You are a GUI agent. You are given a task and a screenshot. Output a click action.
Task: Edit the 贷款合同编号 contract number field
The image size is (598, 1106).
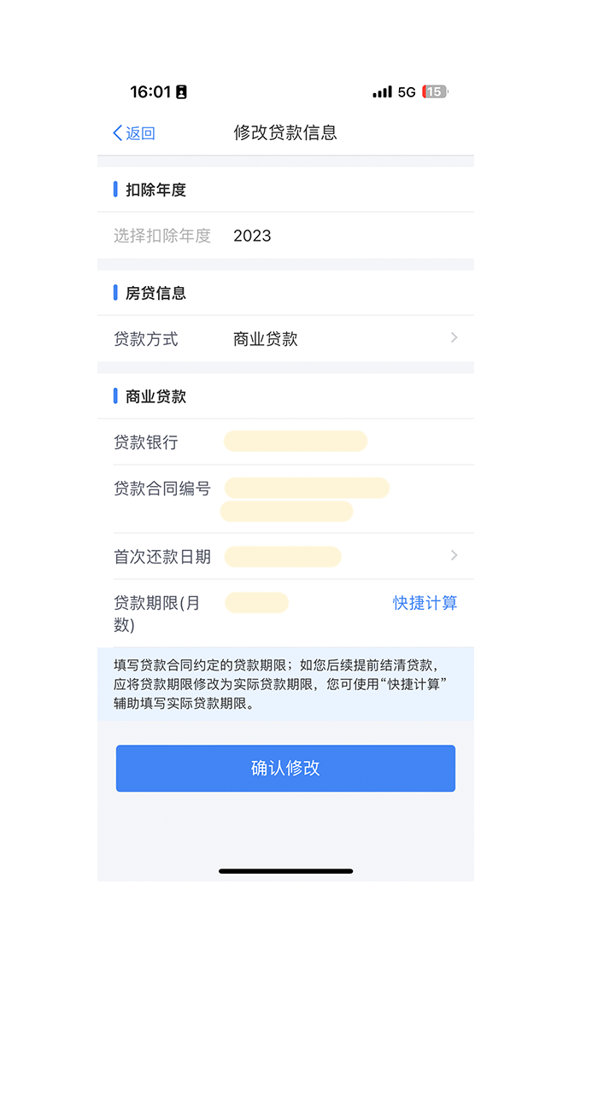pos(305,500)
